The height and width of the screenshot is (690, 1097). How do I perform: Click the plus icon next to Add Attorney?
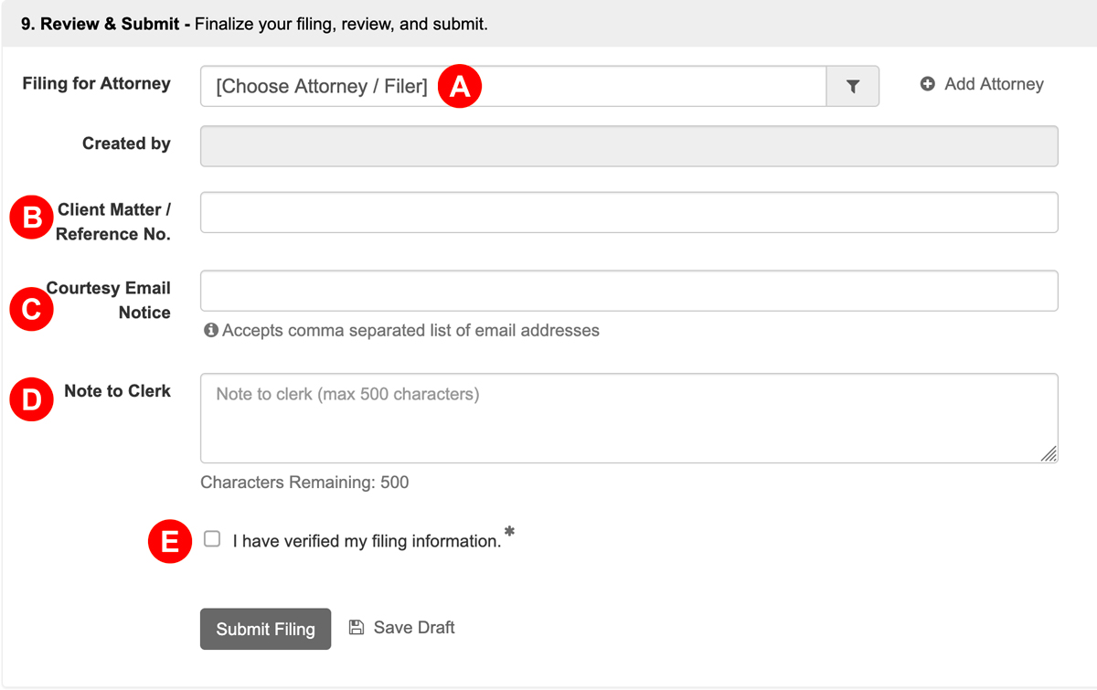(928, 83)
